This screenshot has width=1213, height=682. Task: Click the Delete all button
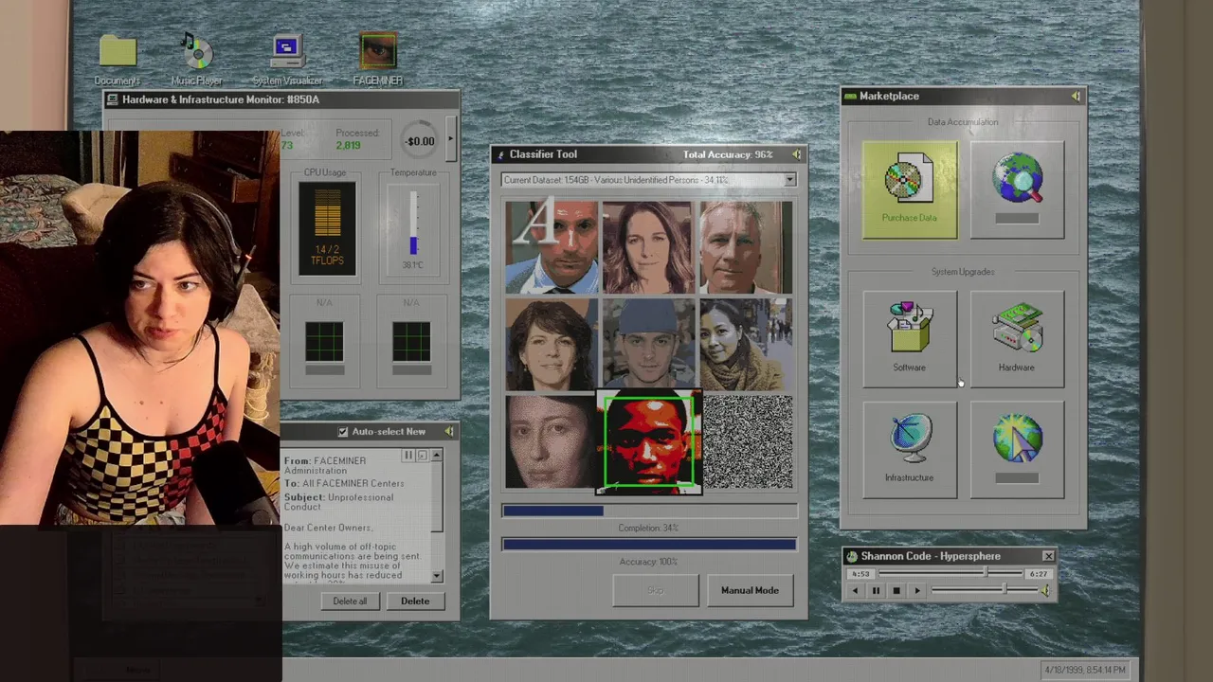(x=350, y=601)
